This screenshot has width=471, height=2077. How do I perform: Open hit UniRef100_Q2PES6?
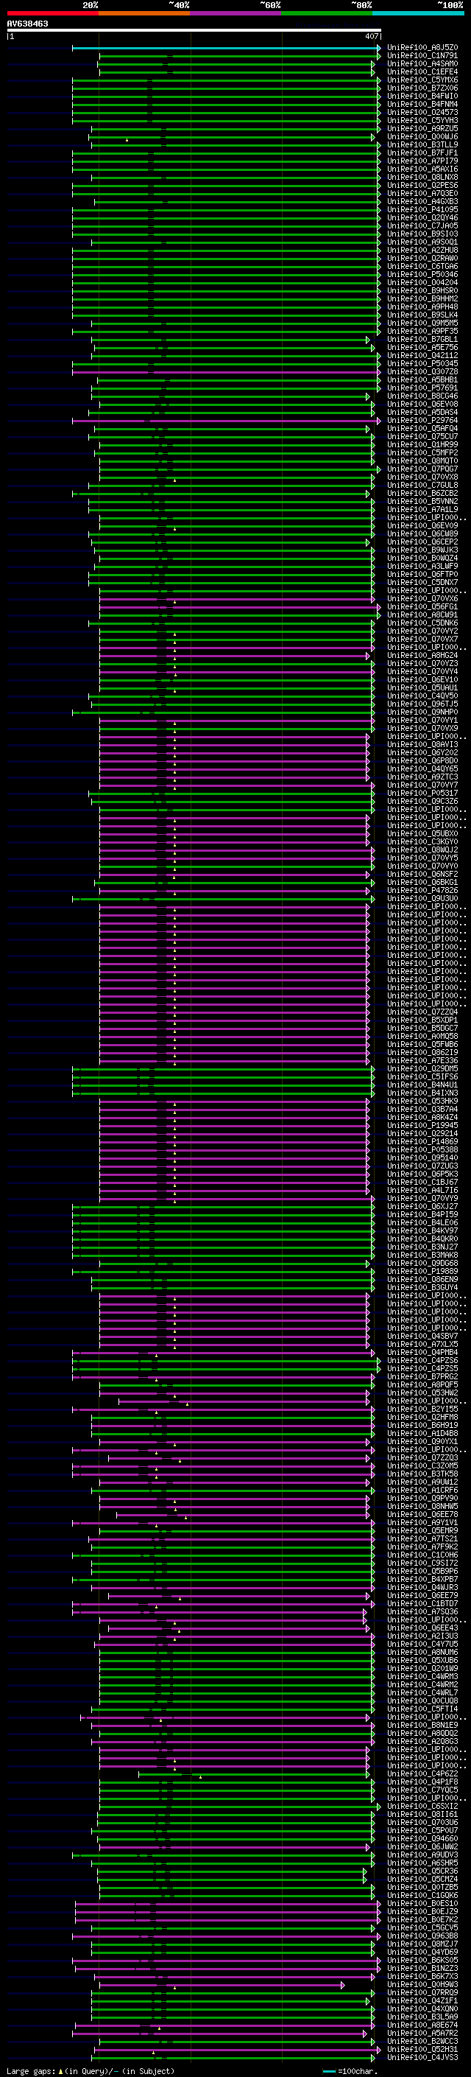point(422,186)
